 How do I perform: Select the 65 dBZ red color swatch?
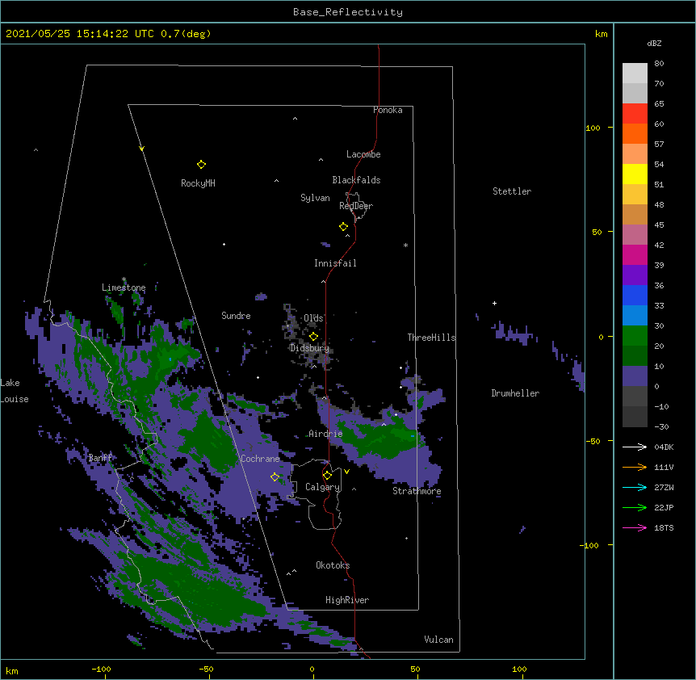coord(635,114)
